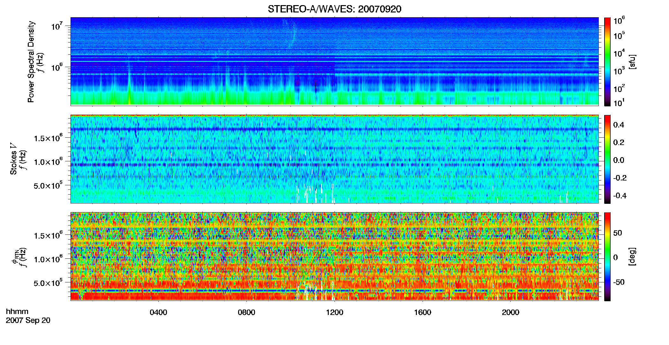Image resolution: width=669 pixels, height=345 pixels.
Task: Click the Stokes V spectrogram panel
Action: 334,159
